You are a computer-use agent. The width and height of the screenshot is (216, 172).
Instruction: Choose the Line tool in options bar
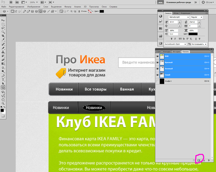(x=48, y=11)
